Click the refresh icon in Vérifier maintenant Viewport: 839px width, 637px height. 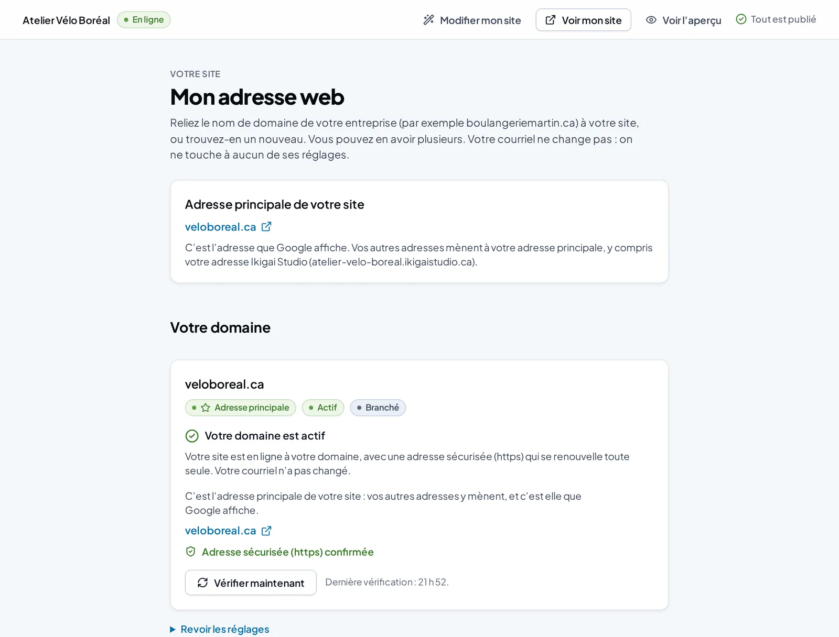[202, 583]
